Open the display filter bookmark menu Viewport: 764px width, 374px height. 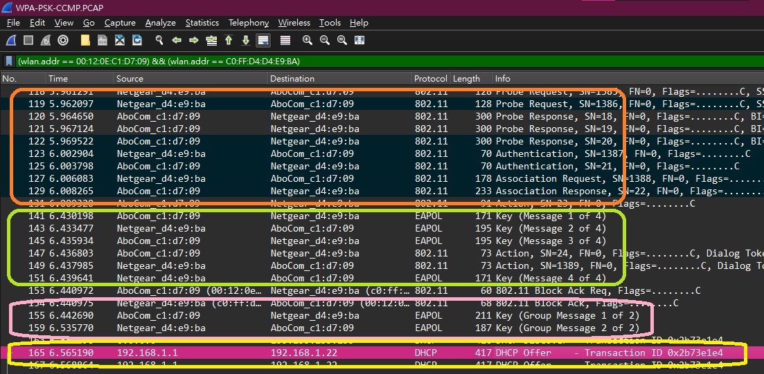click(x=9, y=62)
